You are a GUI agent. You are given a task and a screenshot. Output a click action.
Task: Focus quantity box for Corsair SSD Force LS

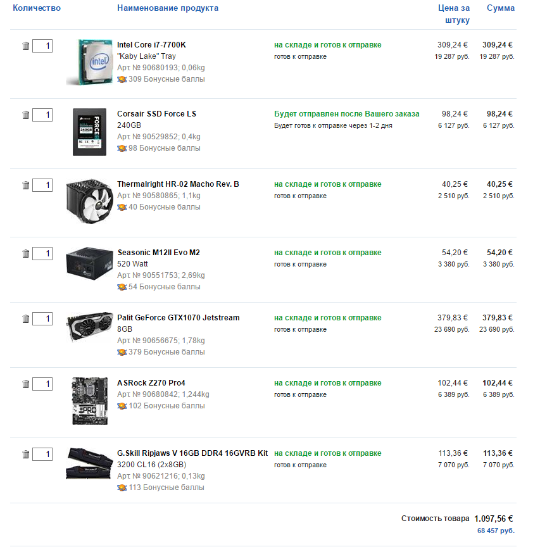point(42,115)
